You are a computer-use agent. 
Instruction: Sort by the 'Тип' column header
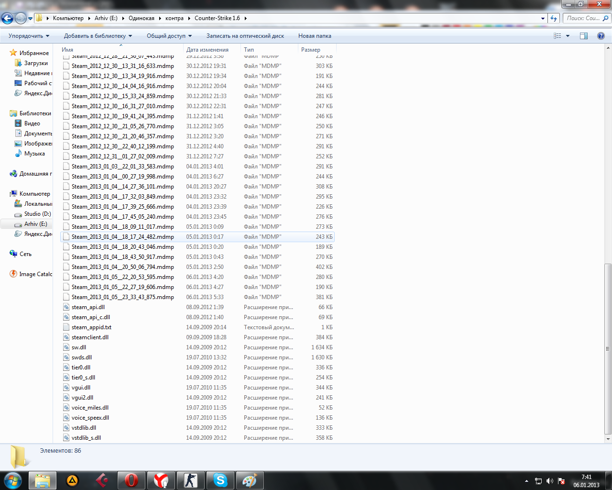coord(269,49)
